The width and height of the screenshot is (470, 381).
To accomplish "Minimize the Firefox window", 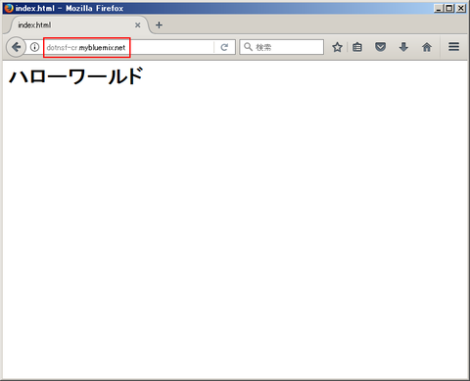I will [439, 8].
